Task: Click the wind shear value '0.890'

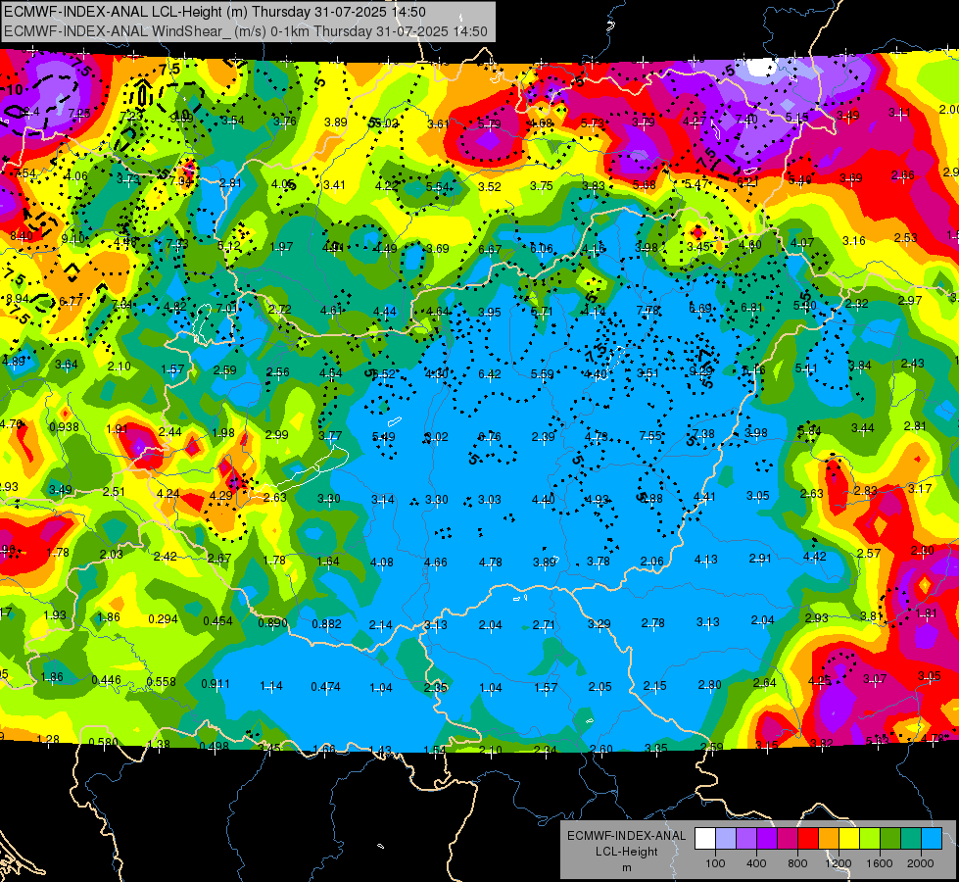Action: (x=272, y=622)
